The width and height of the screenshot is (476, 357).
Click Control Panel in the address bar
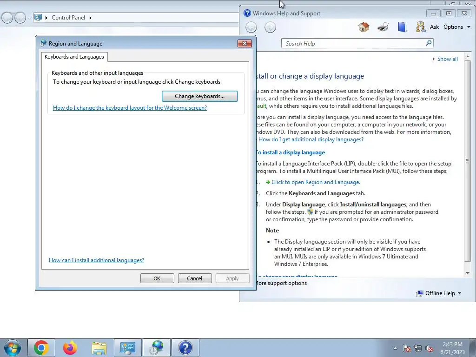pos(68,18)
